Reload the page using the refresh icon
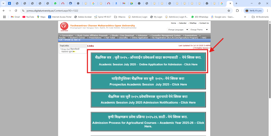Viewport: 271px width, 136px height. pyautogui.click(x=16, y=11)
